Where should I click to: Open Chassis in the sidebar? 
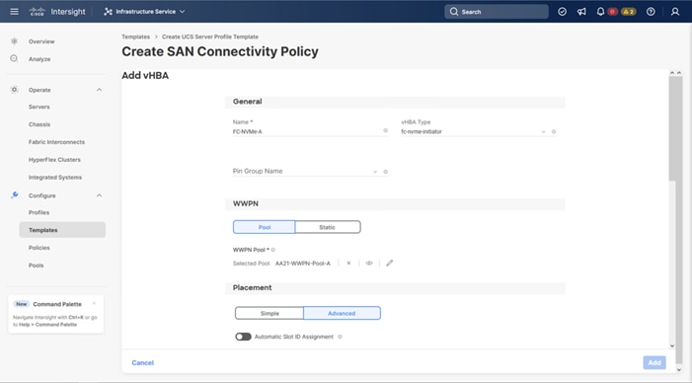click(39, 124)
